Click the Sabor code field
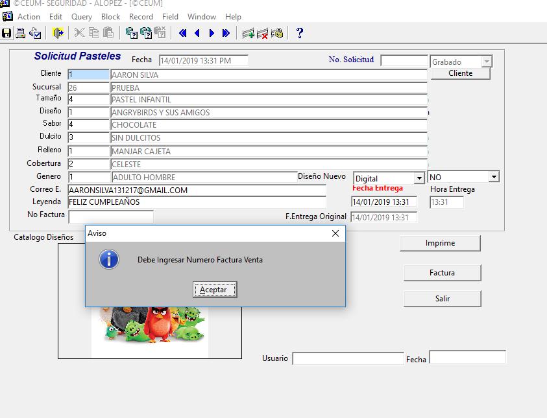Viewport: 547px width, 418px height. 89,124
